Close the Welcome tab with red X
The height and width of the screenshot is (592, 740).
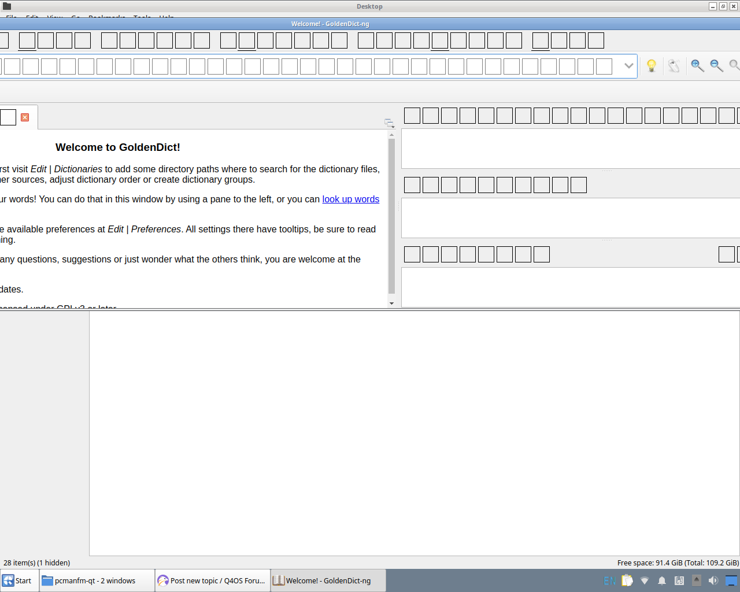click(25, 117)
